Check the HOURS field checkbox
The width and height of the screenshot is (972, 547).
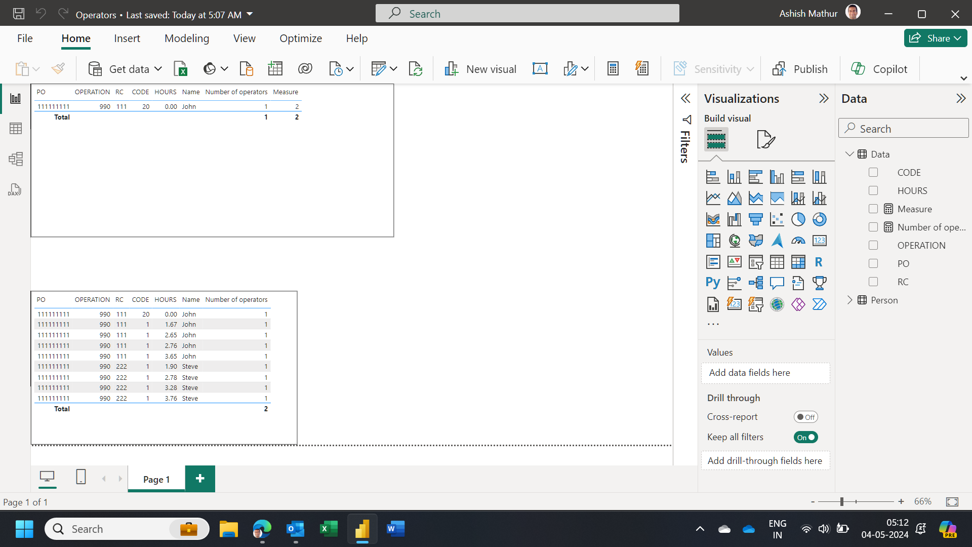point(873,190)
